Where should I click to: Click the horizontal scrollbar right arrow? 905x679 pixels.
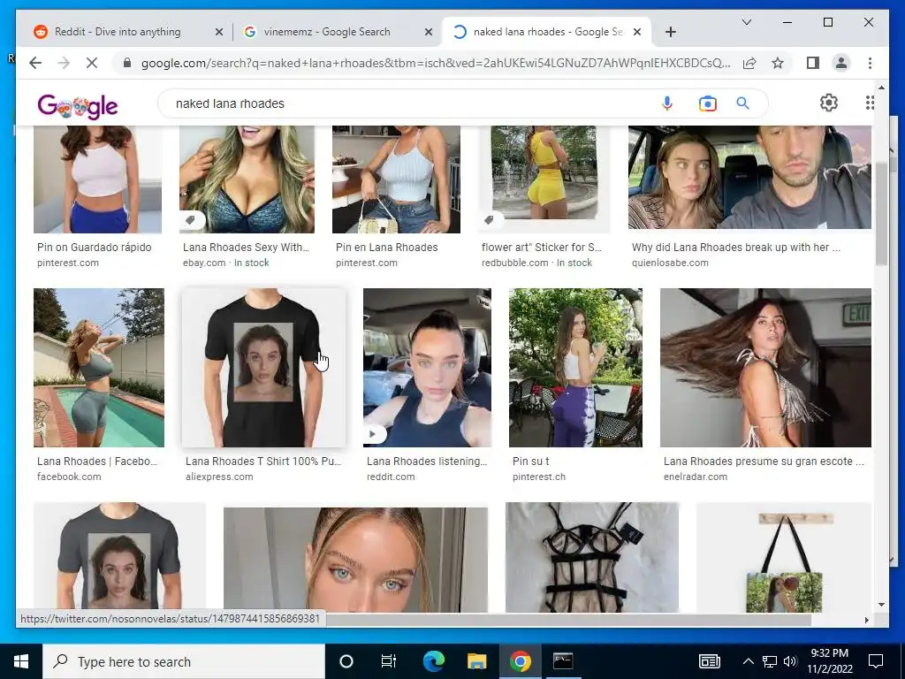[x=866, y=620]
